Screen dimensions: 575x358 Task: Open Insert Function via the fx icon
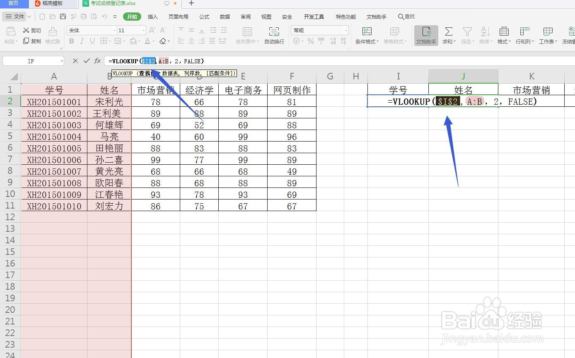tap(97, 61)
